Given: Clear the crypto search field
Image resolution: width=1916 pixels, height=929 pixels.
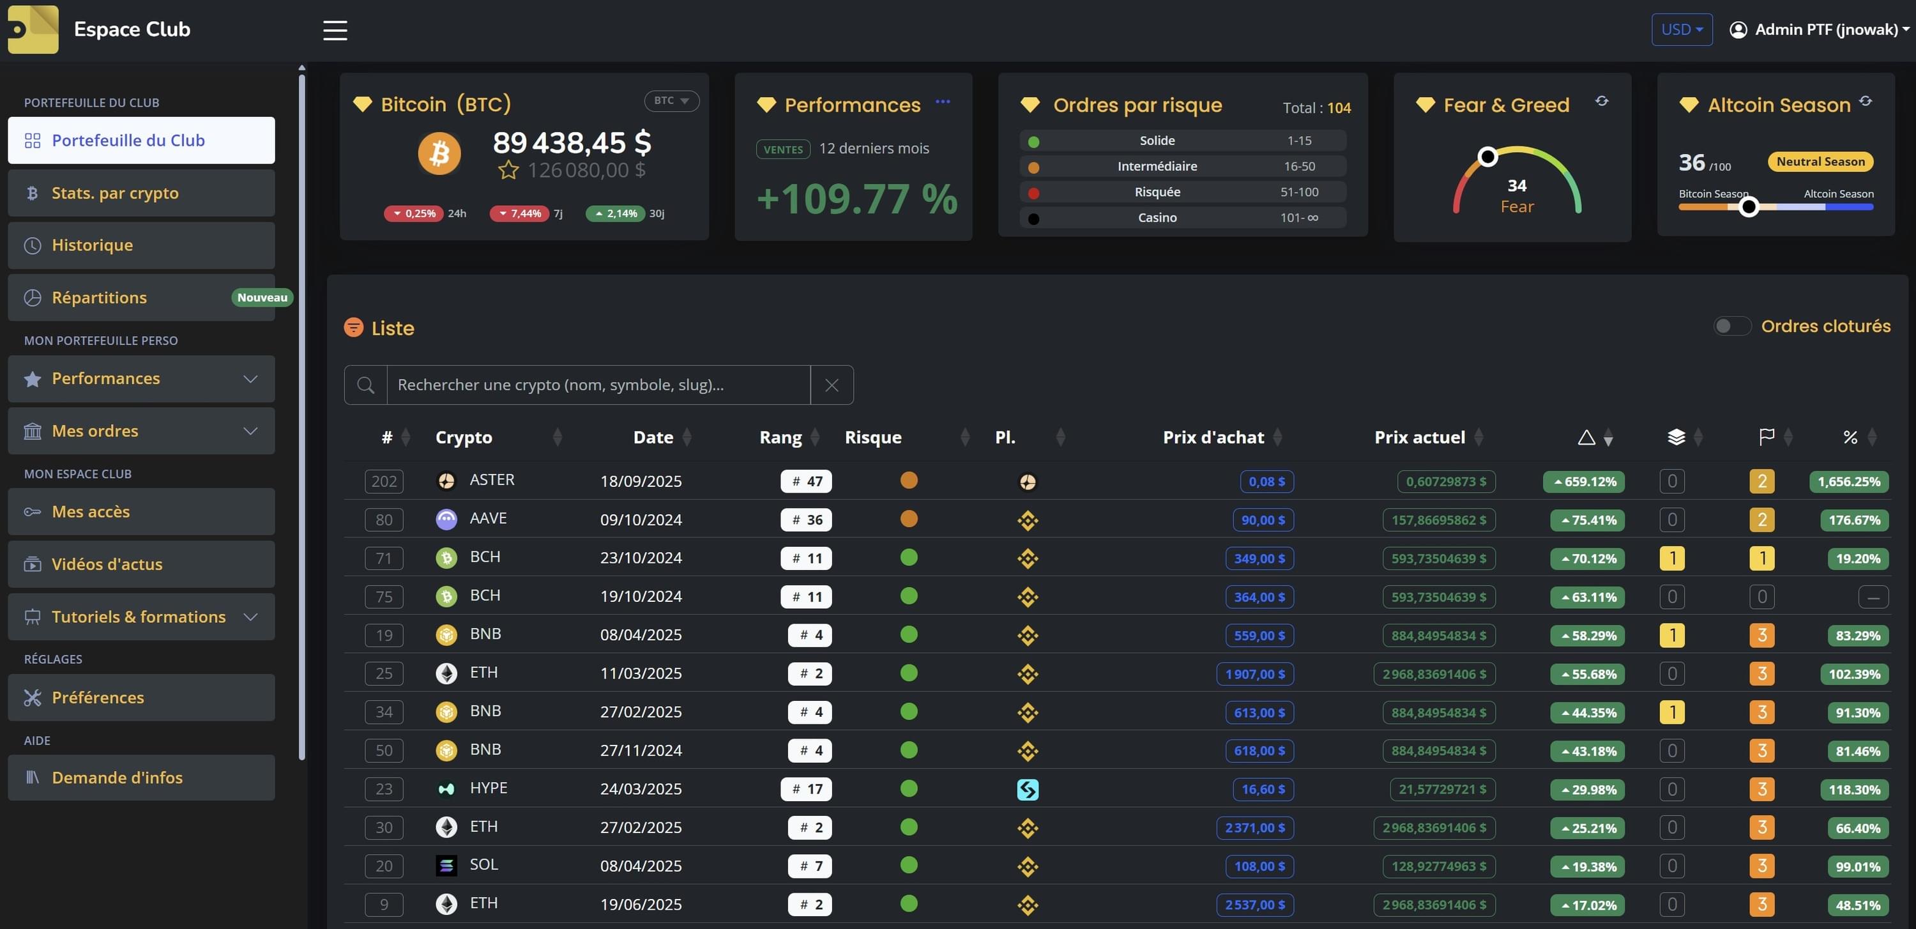Looking at the screenshot, I should [x=832, y=385].
